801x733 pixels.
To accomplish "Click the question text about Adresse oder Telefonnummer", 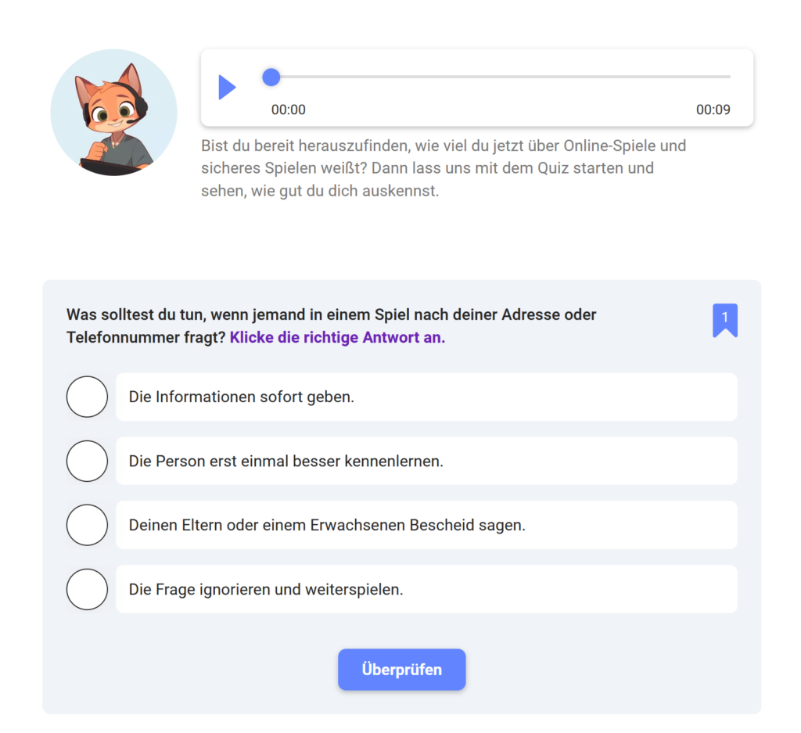I will 331,326.
